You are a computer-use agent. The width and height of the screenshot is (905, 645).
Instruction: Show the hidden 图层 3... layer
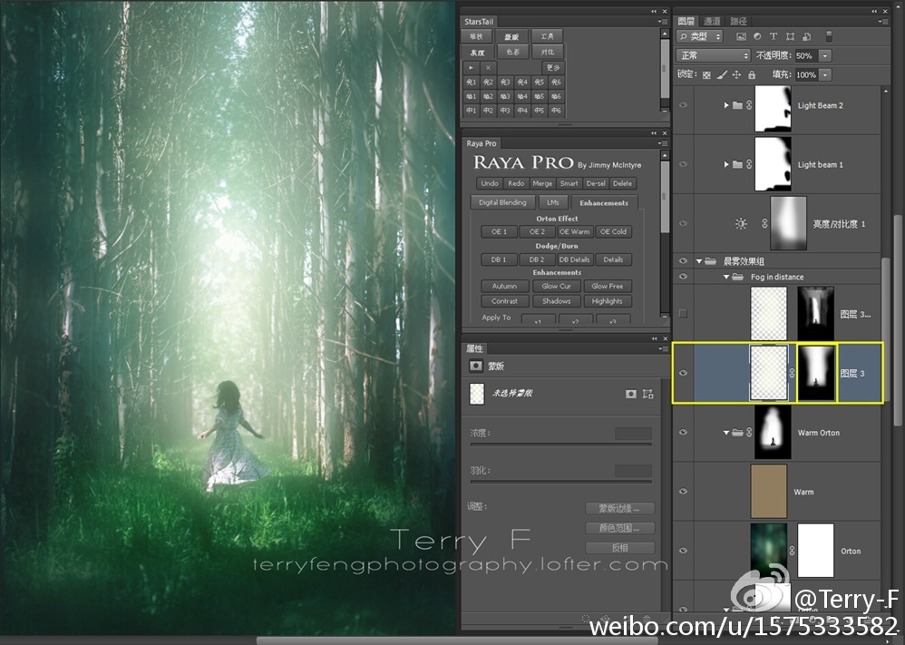click(x=684, y=314)
